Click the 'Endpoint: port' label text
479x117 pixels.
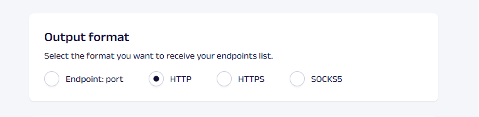pos(94,79)
